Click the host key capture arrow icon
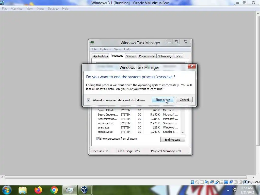Screen dimensions: 260x195 tap(245, 182)
